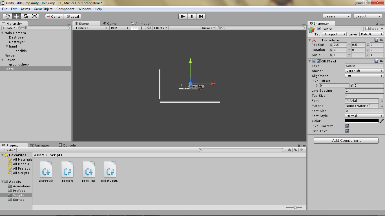Viewport: 385px width, 216px height.
Task: Open the Layers dropdown in the toolbar
Action: 337,16
